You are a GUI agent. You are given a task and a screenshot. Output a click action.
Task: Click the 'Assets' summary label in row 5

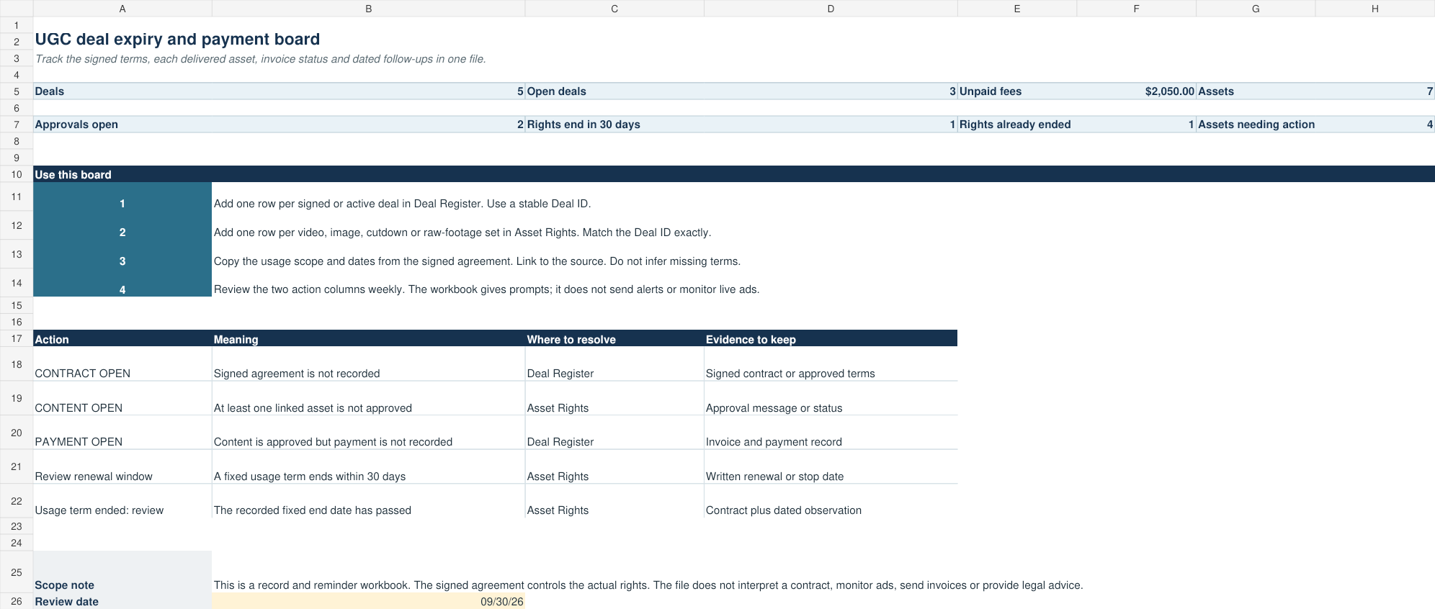pyautogui.click(x=1256, y=91)
